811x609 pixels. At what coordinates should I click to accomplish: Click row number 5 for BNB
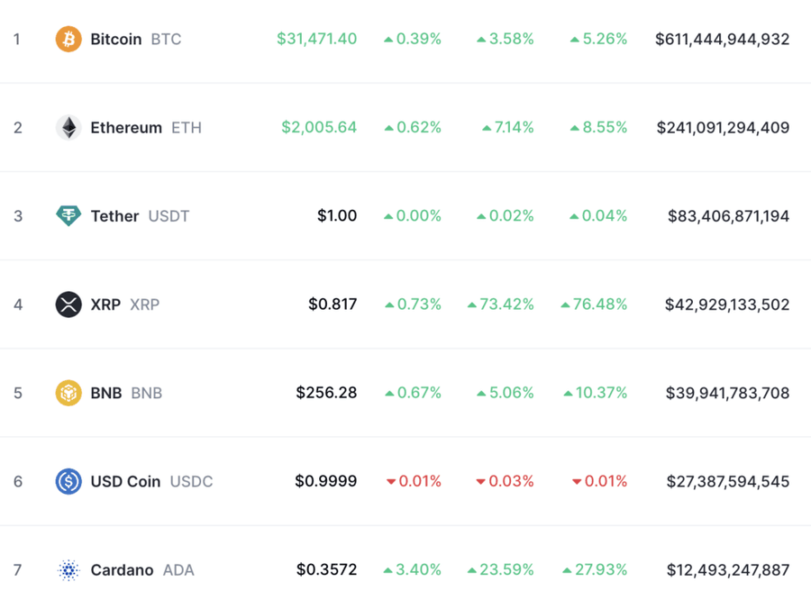(x=18, y=393)
